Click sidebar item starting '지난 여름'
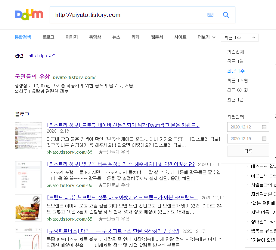Screen dimensions: 276x250 pyautogui.click(x=263, y=212)
